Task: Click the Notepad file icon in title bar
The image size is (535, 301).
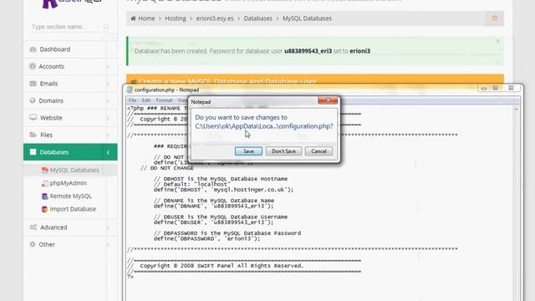Action: (130, 90)
